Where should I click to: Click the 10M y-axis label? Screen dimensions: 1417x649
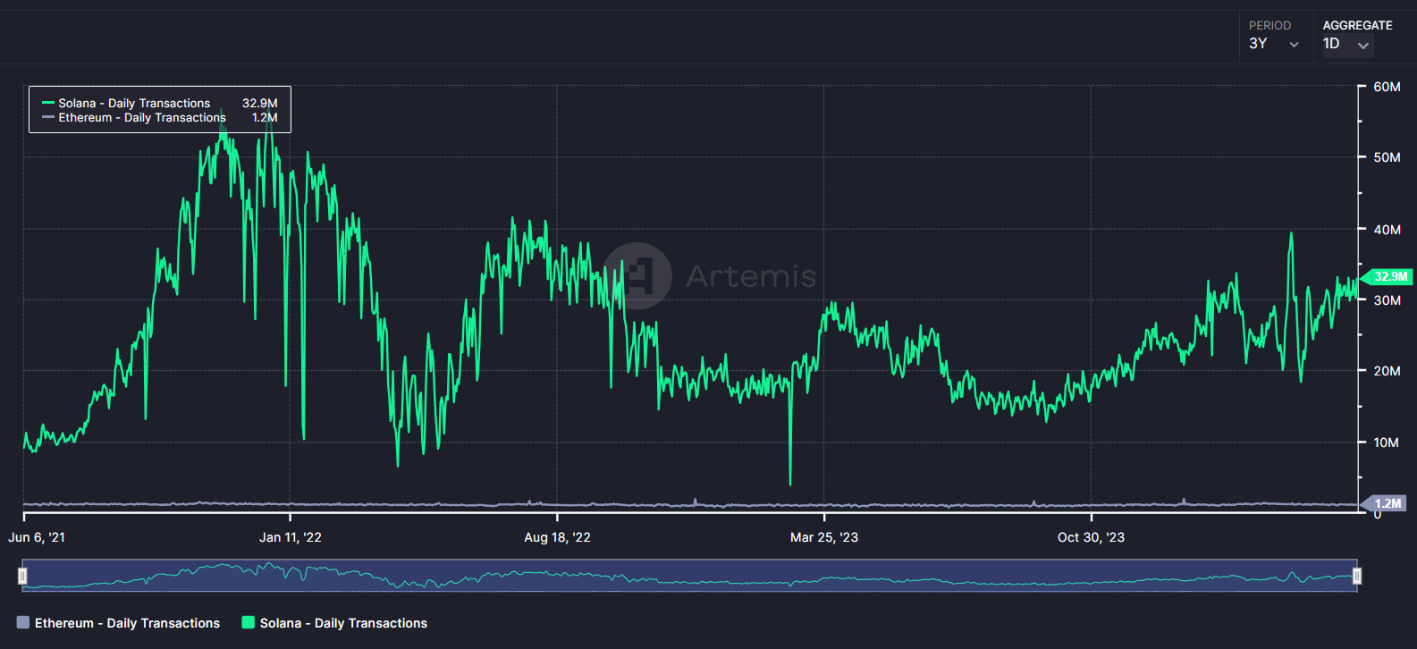point(1387,442)
